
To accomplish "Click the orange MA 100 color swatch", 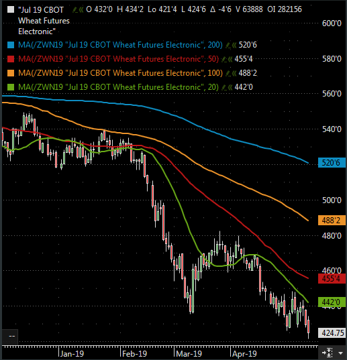I will pos(11,74).
